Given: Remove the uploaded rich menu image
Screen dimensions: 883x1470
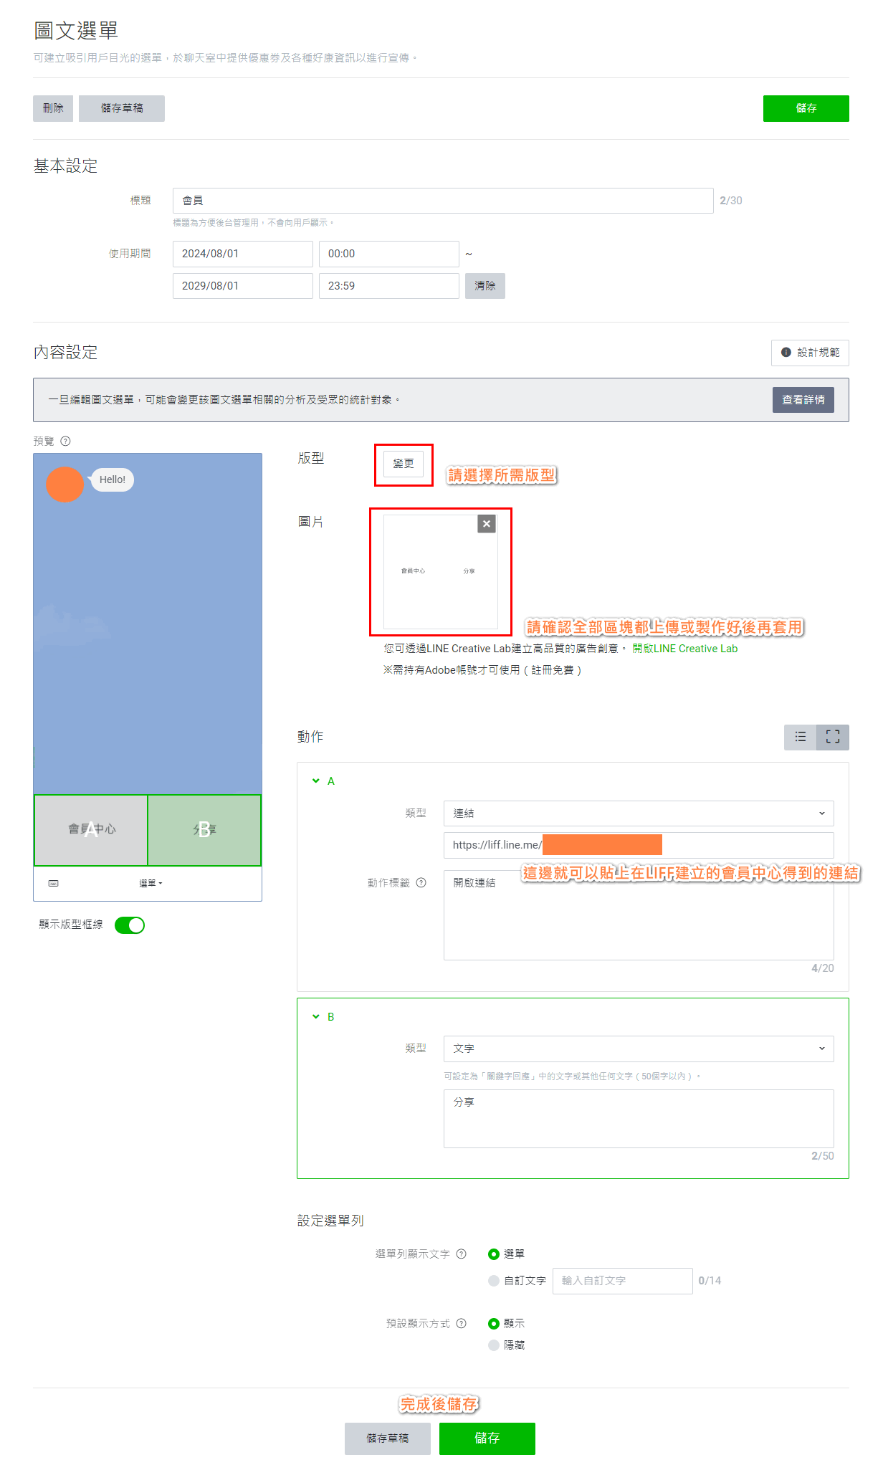Looking at the screenshot, I should (x=487, y=524).
